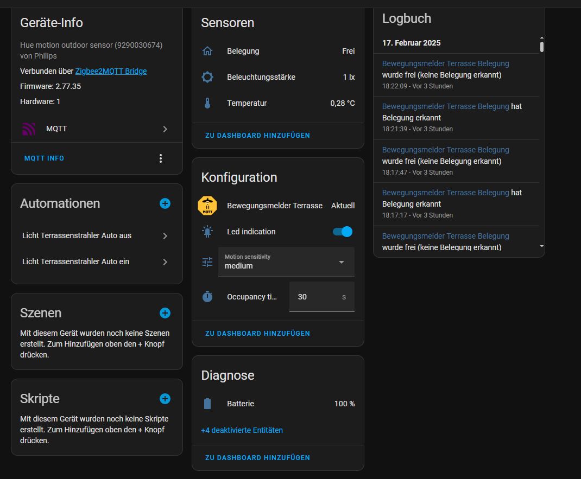Open the Zigbee2MQTT Bridge link
This screenshot has width=581, height=479.
[x=111, y=71]
